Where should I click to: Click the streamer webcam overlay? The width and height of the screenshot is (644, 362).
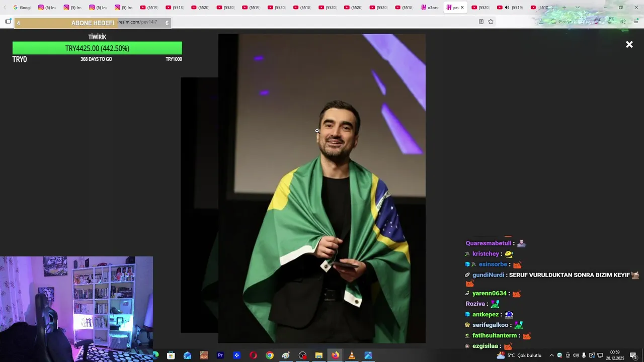click(x=76, y=309)
